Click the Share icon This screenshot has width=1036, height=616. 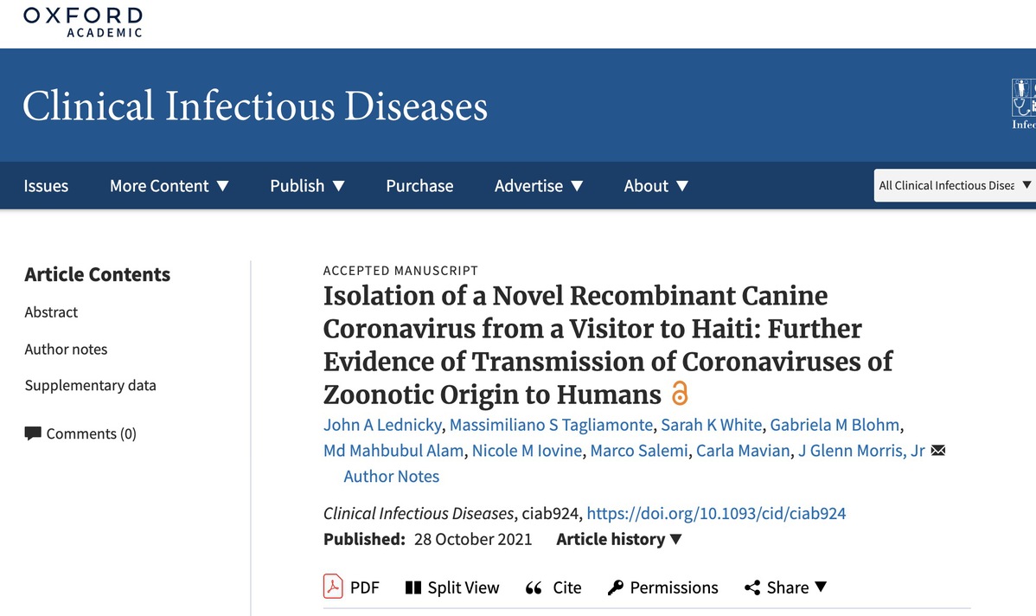[x=752, y=588]
